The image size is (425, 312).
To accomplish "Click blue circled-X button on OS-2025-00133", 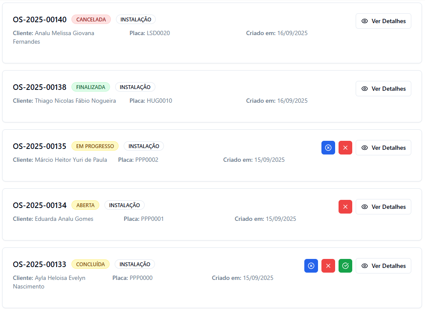I will tap(311, 266).
